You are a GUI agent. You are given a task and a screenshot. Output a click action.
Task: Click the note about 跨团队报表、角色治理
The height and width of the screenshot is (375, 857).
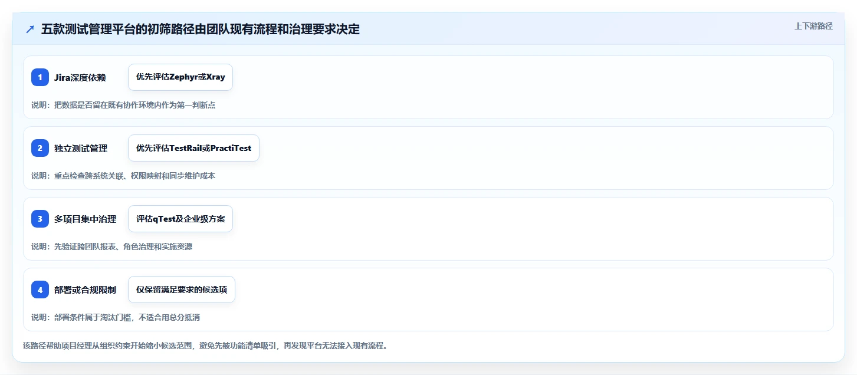tap(111, 246)
